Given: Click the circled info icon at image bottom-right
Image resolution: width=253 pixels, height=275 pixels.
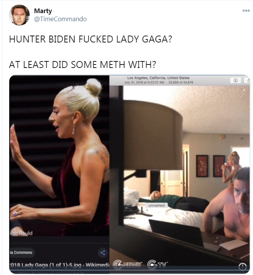Looking at the screenshot, I should coord(243,267).
